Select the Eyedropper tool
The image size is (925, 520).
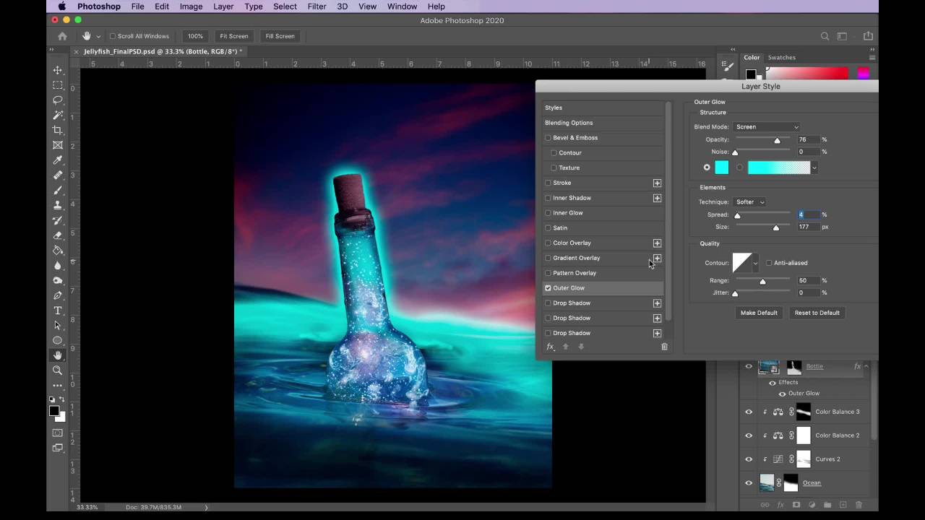click(x=58, y=160)
